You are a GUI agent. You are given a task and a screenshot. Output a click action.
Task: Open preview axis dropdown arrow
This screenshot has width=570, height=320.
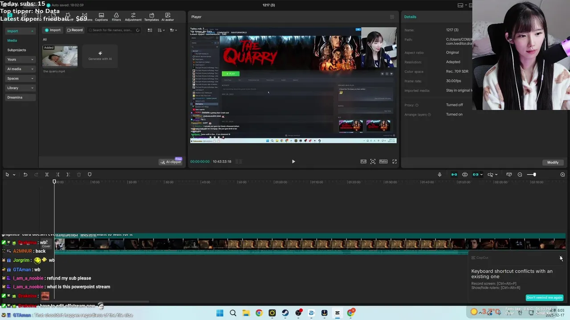click(496, 175)
